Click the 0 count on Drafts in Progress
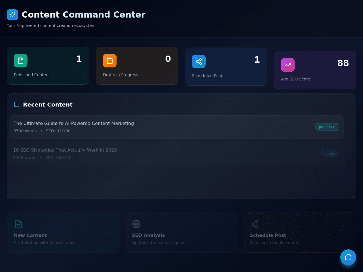The width and height of the screenshot is (363, 272). click(168, 59)
